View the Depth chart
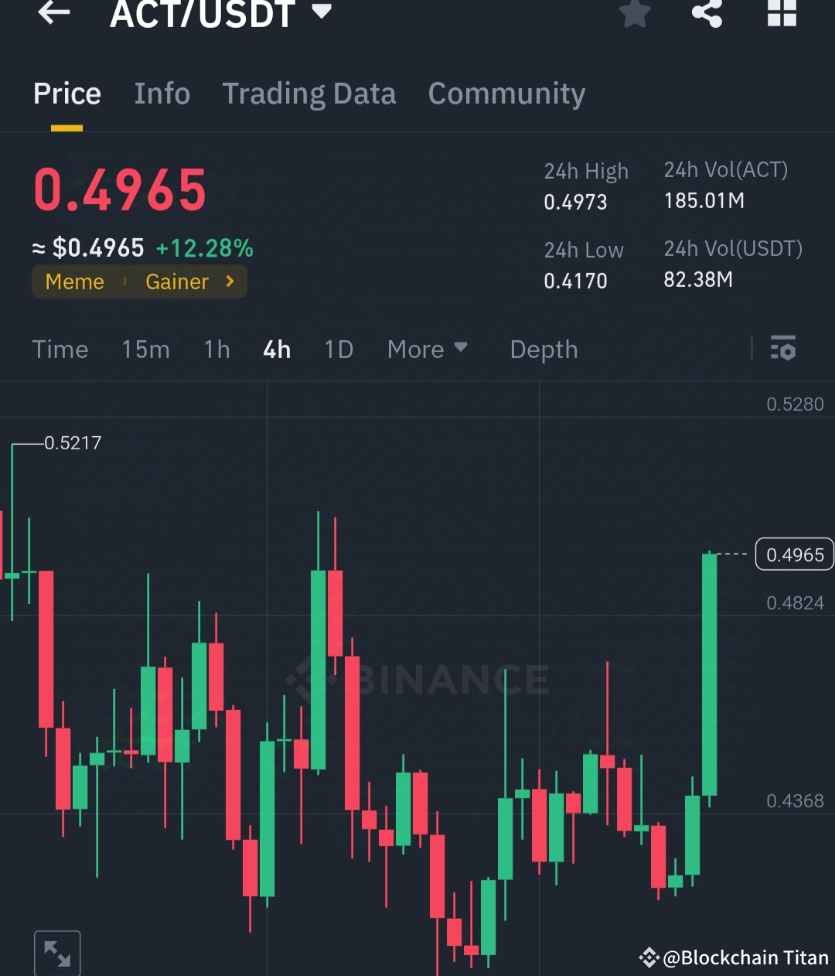This screenshot has width=835, height=976. [x=544, y=350]
